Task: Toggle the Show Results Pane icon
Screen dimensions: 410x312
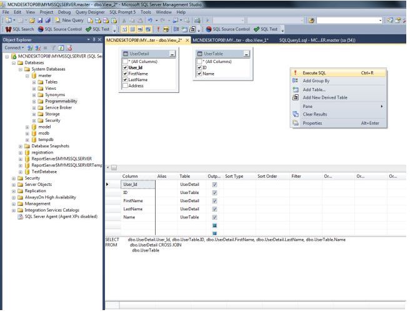Action: coord(148,29)
